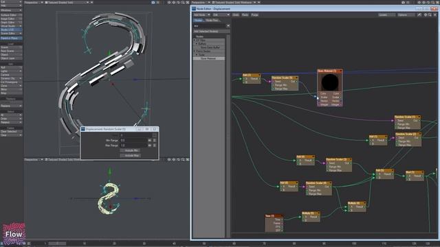Click the Node Editor window title icon
Image resolution: width=440 pixels, height=247 pixels.
tap(194, 9)
